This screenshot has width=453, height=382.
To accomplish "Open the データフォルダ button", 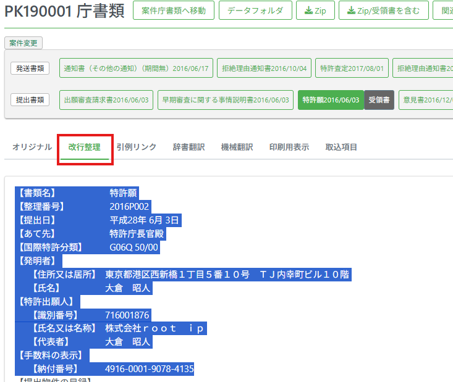I will [255, 10].
